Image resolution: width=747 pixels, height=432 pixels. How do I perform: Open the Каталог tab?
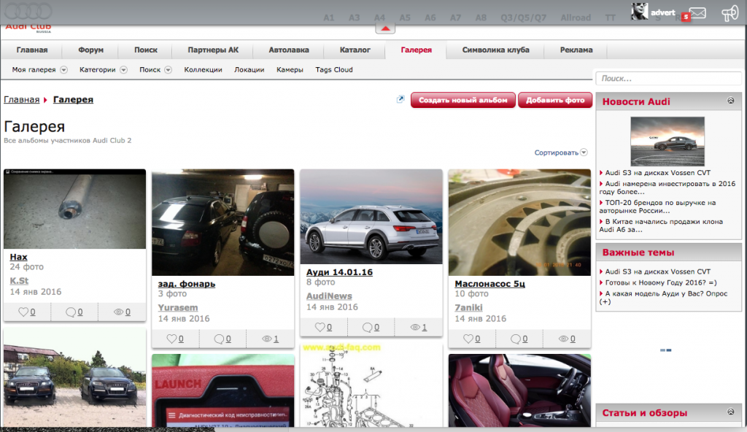pos(355,50)
